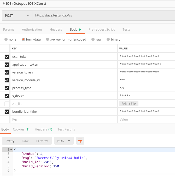Click the KEY column header
Viewport: 175px width, 176px height.
(14, 48)
